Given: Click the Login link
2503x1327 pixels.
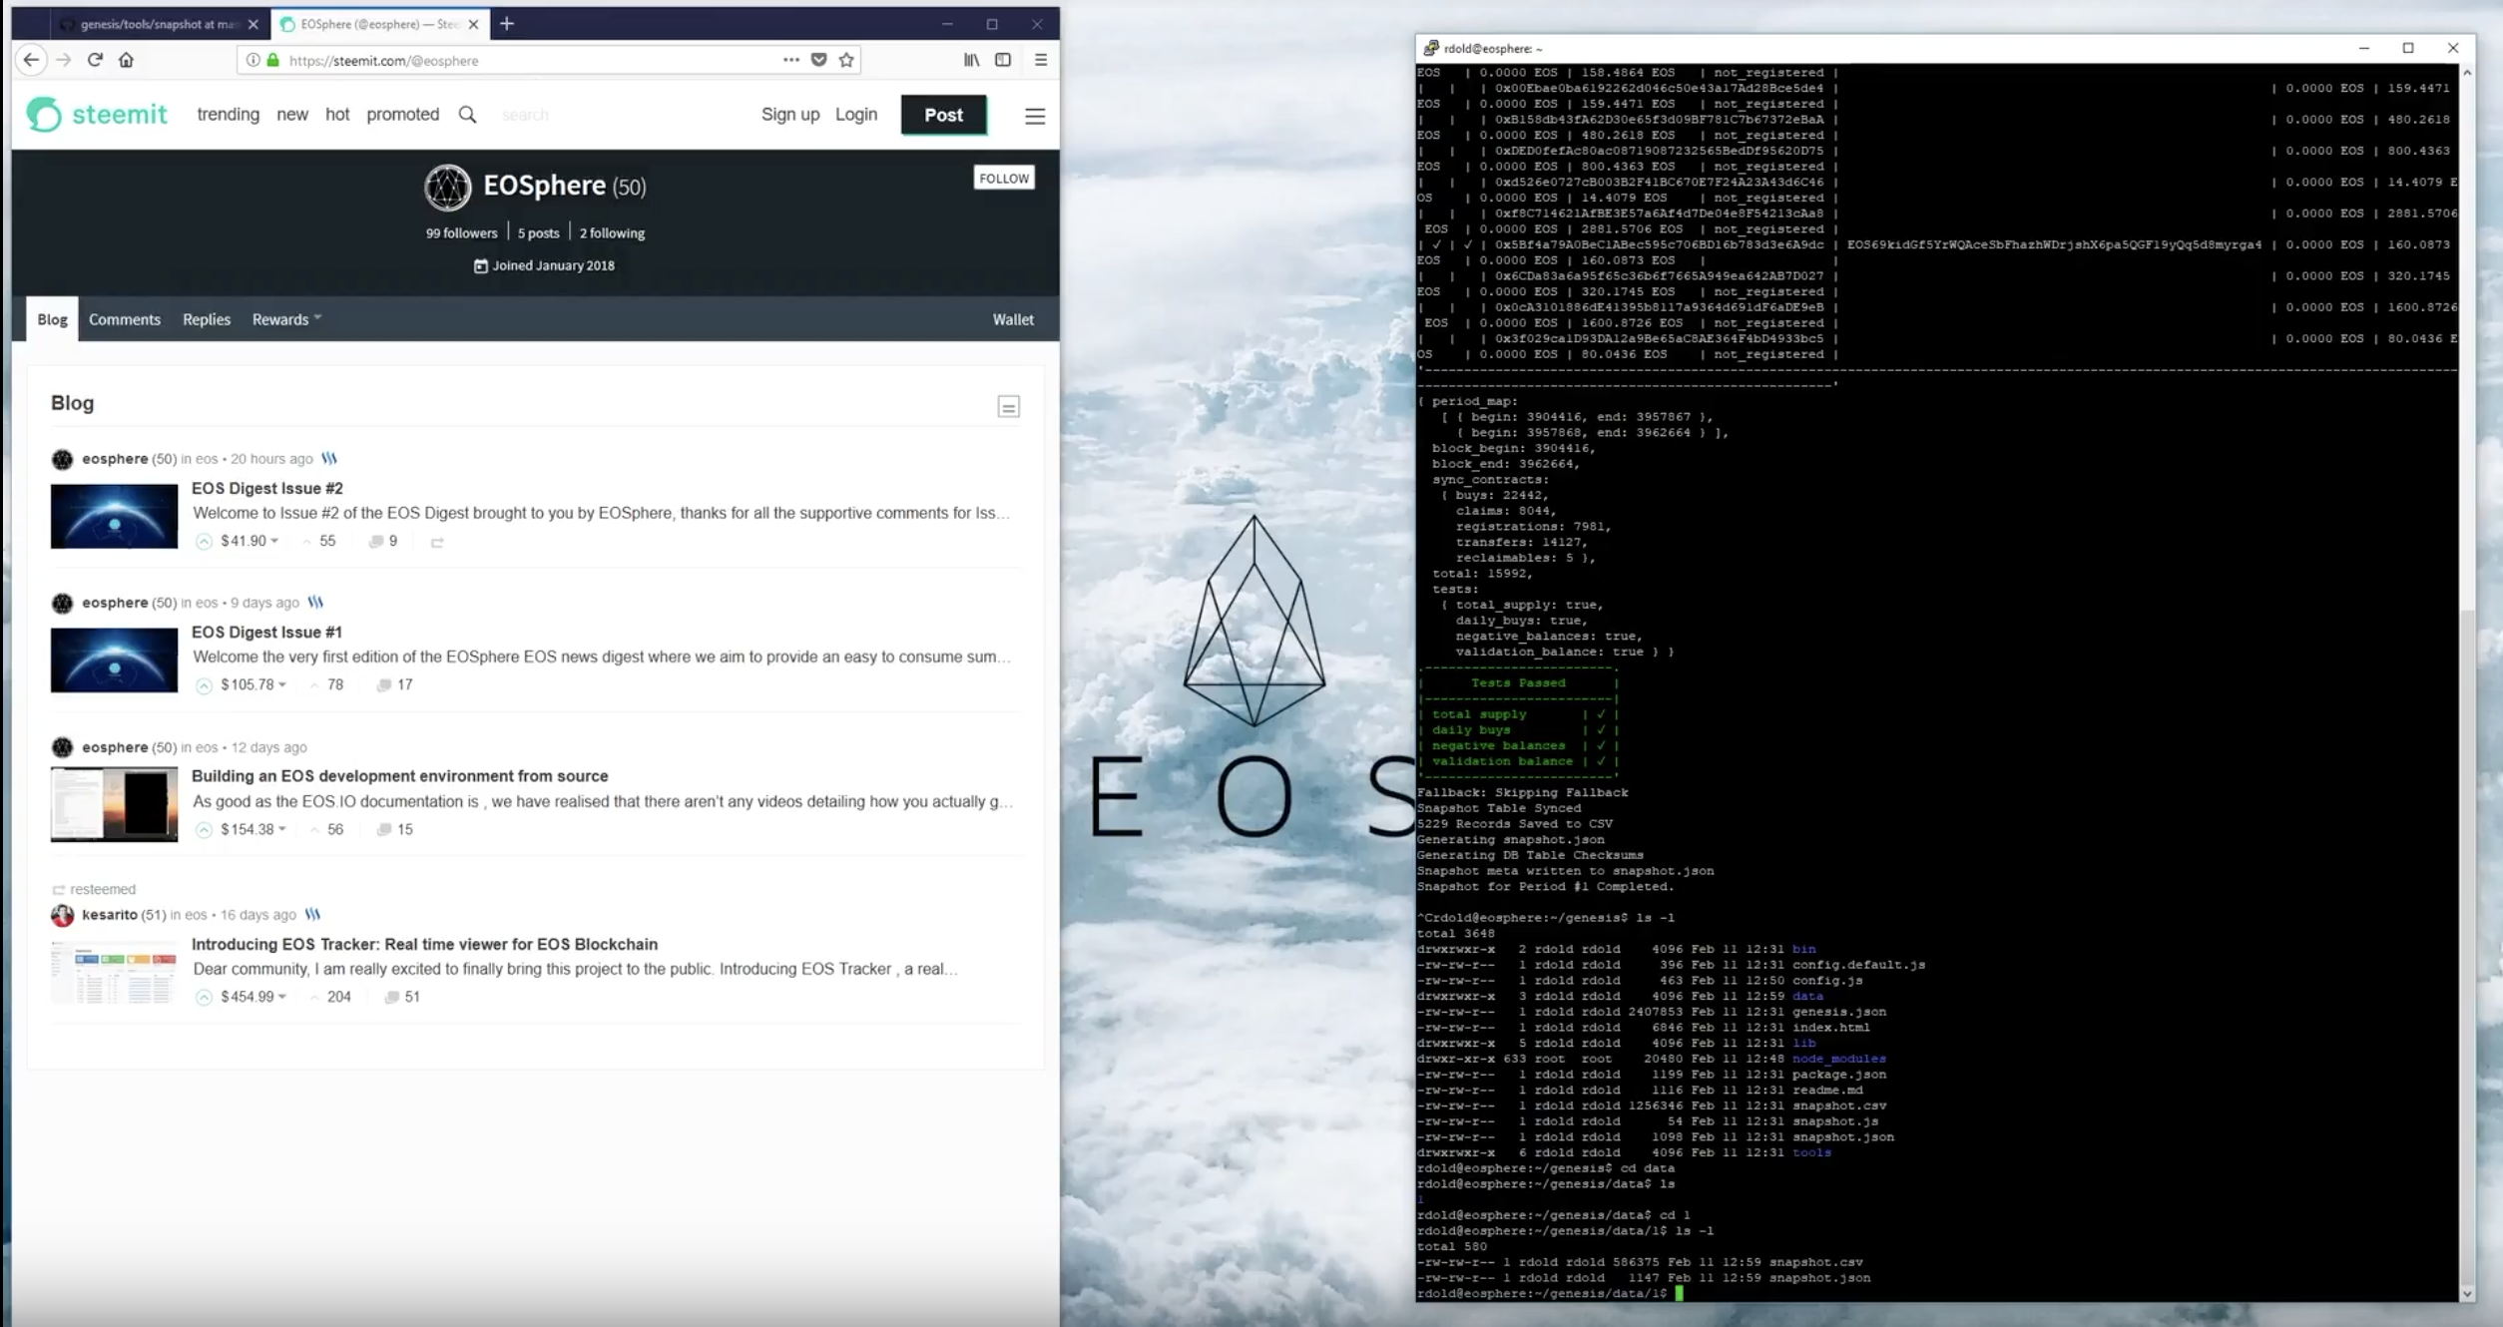Looking at the screenshot, I should (x=856, y=114).
